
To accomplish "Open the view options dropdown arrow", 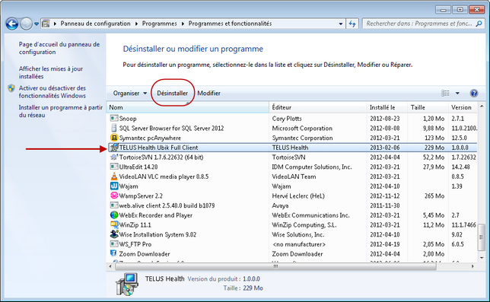I will point(457,93).
